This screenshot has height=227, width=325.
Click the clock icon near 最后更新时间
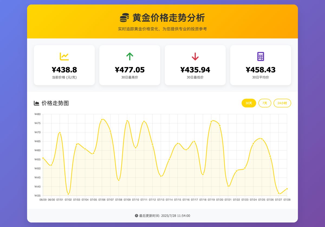pyautogui.click(x=136, y=216)
